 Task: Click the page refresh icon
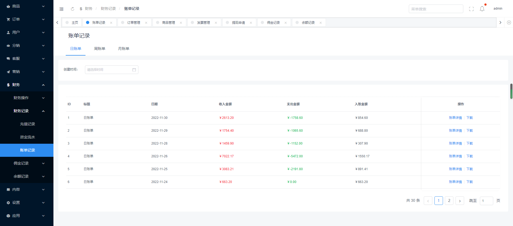72,9
